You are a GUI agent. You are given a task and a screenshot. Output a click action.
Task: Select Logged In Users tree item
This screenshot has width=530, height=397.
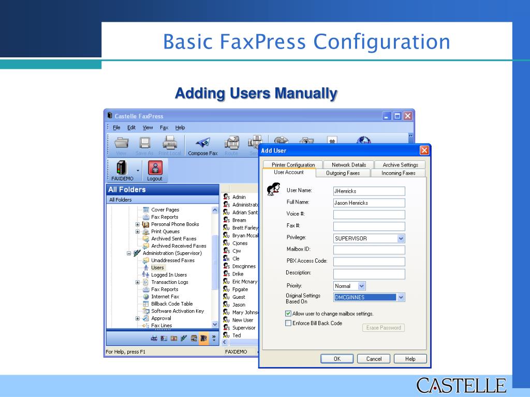(x=169, y=275)
